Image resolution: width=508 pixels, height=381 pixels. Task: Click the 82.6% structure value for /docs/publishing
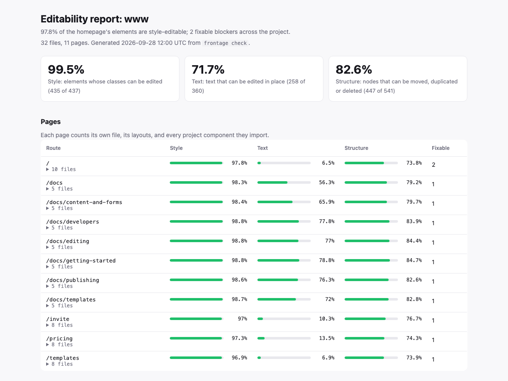[414, 280]
